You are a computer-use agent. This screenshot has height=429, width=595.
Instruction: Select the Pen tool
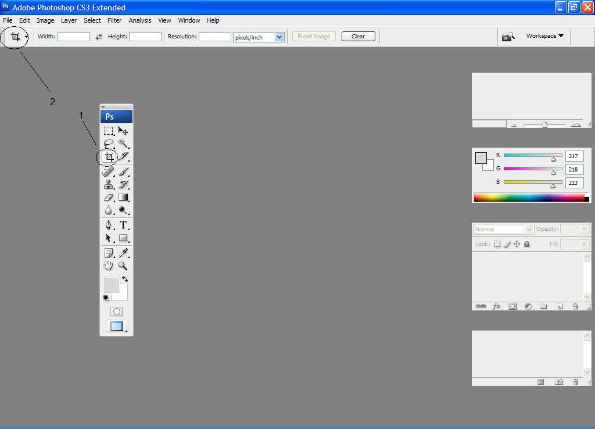coord(109,226)
